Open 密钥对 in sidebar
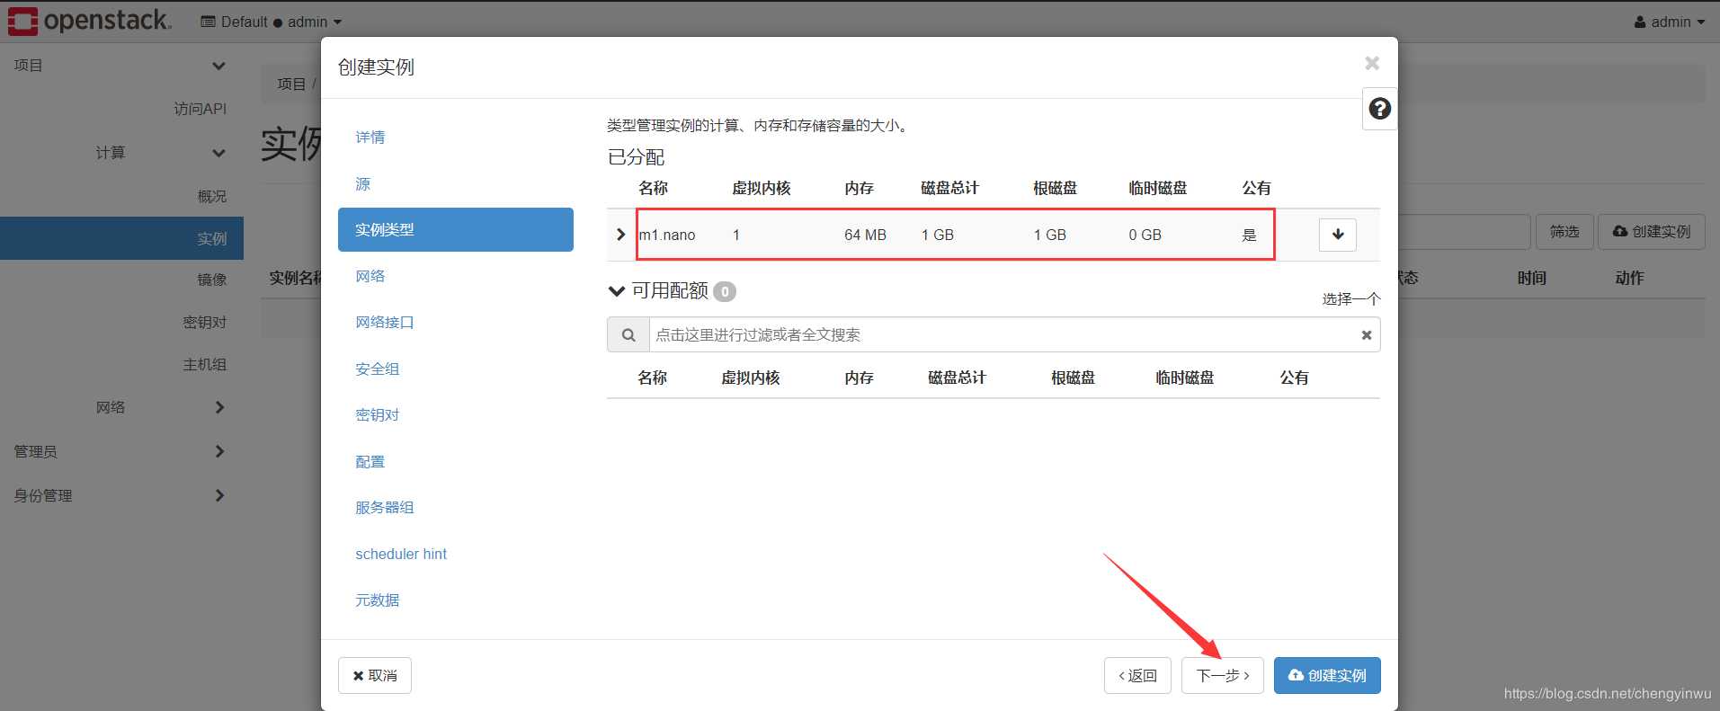This screenshot has width=1720, height=711. pos(205,322)
